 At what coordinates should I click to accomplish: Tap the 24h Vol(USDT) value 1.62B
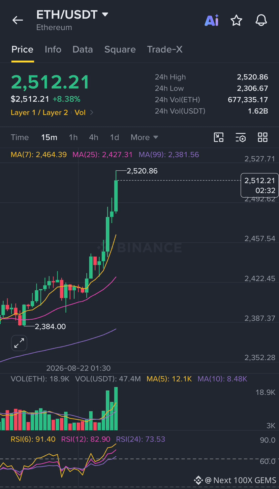258,111
